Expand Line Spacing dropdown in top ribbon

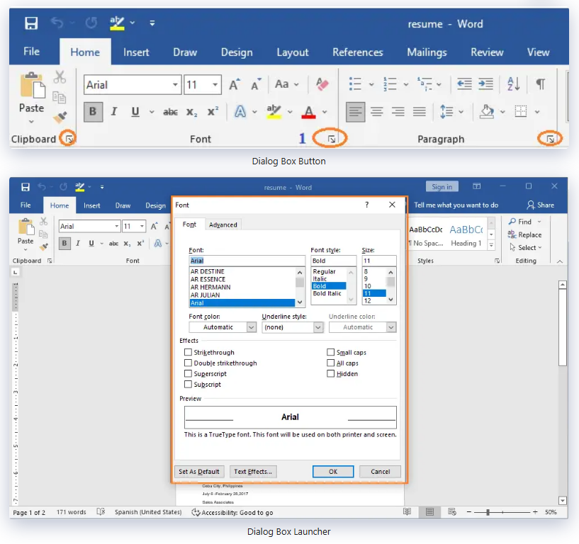point(461,112)
